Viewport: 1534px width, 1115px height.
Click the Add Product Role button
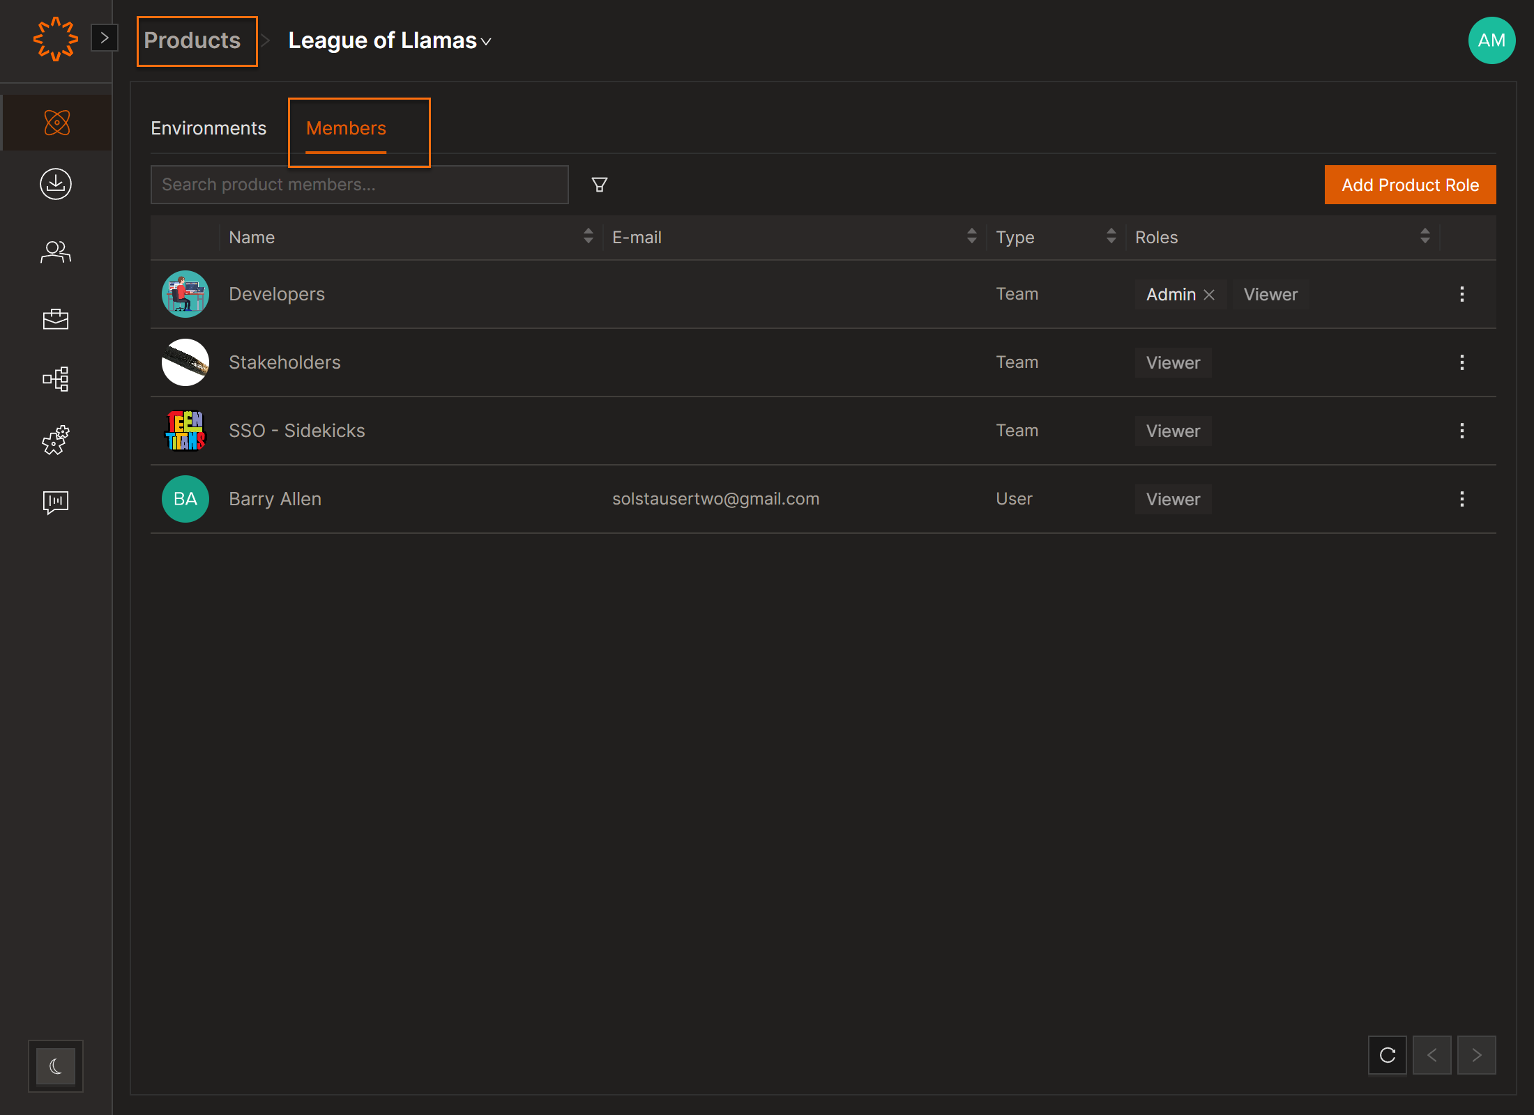click(x=1410, y=185)
